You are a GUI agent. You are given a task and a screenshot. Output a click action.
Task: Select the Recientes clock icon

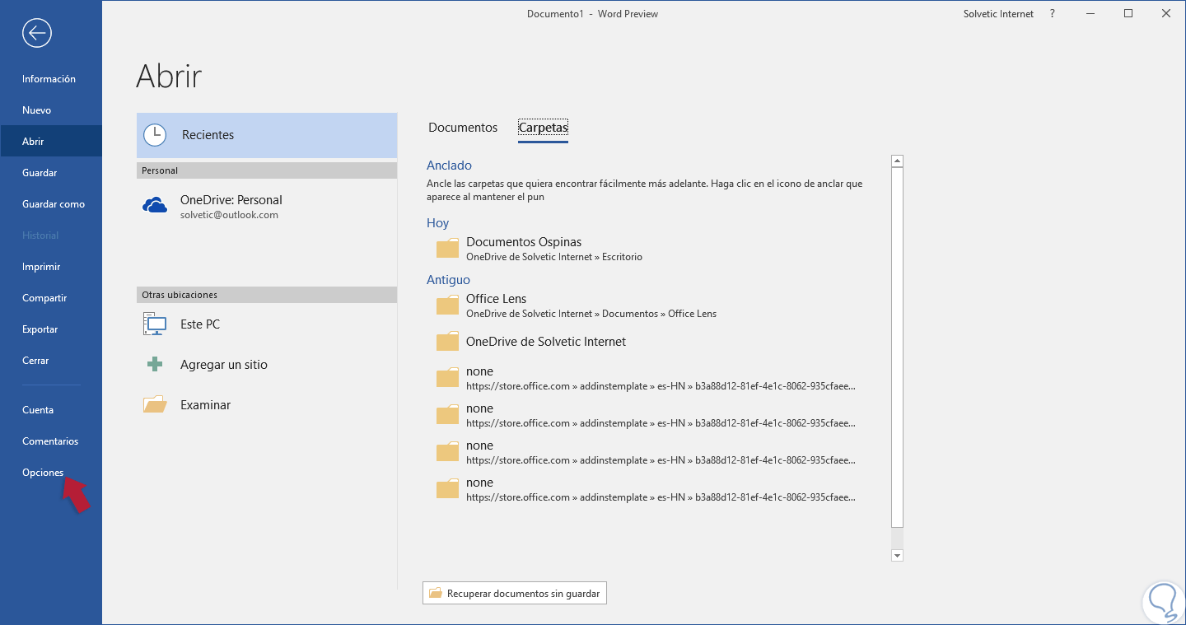[x=155, y=135]
